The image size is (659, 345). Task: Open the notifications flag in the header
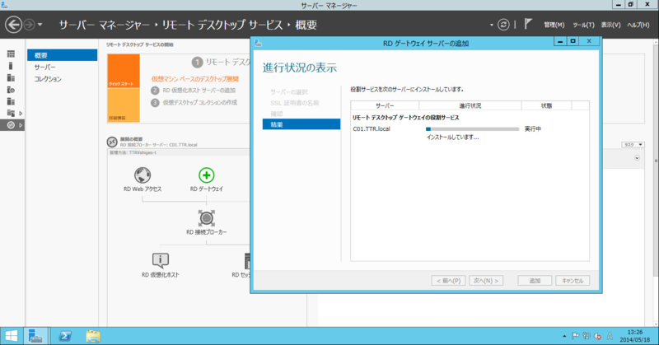click(528, 25)
